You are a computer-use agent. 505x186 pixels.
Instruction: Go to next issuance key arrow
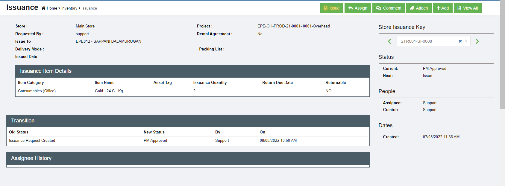click(477, 41)
